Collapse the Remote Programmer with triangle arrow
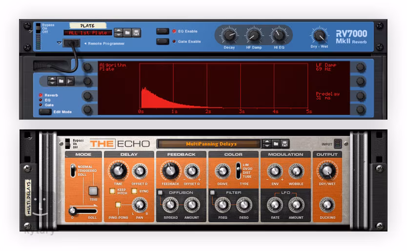This screenshot has height=251, width=407. pos(60,43)
